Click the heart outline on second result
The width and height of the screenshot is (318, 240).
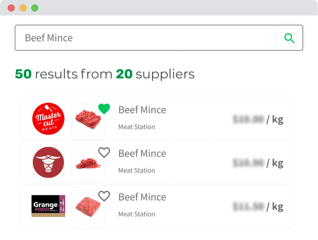[x=104, y=152]
